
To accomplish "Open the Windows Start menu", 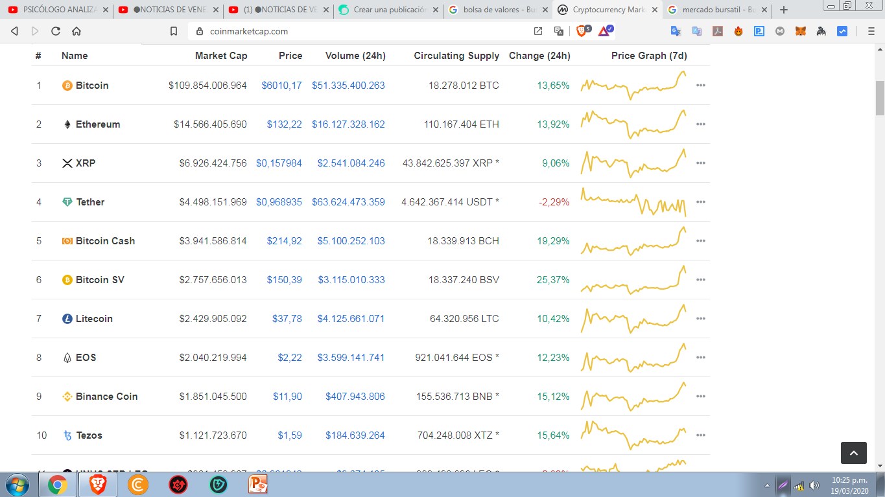I will (17, 485).
